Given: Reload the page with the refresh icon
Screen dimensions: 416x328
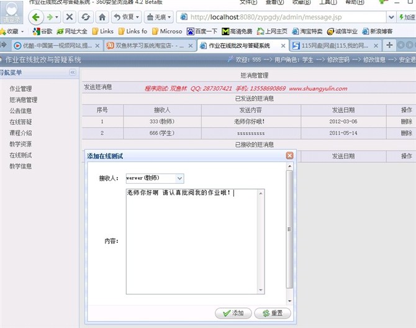Looking at the screenshot, I should click(86, 17).
